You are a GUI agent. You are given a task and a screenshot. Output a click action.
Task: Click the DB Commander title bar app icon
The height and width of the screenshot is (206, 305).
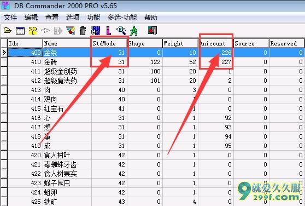[x=5, y=5]
